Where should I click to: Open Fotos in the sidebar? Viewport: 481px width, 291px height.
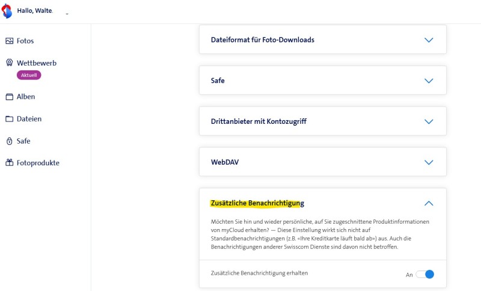(x=25, y=41)
